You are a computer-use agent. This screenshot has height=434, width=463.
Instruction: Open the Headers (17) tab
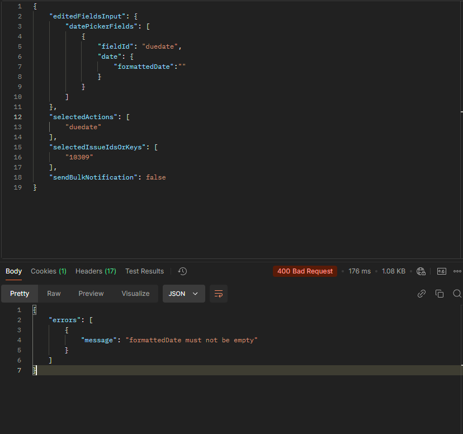pyautogui.click(x=96, y=271)
